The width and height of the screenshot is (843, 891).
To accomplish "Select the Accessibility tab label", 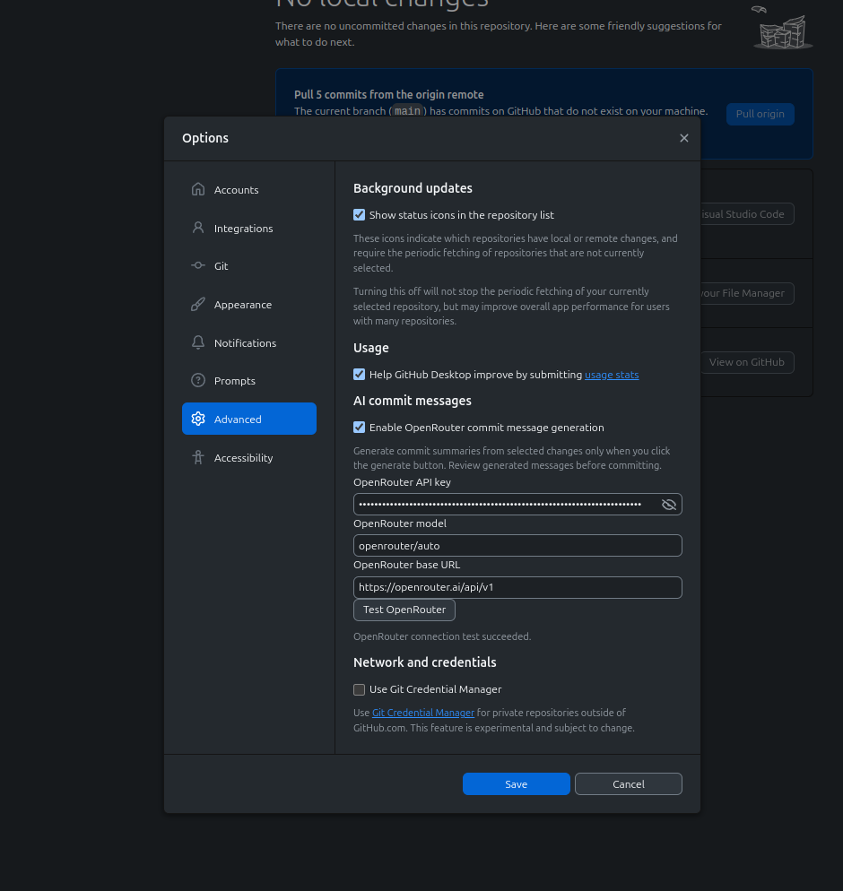I will coord(243,458).
